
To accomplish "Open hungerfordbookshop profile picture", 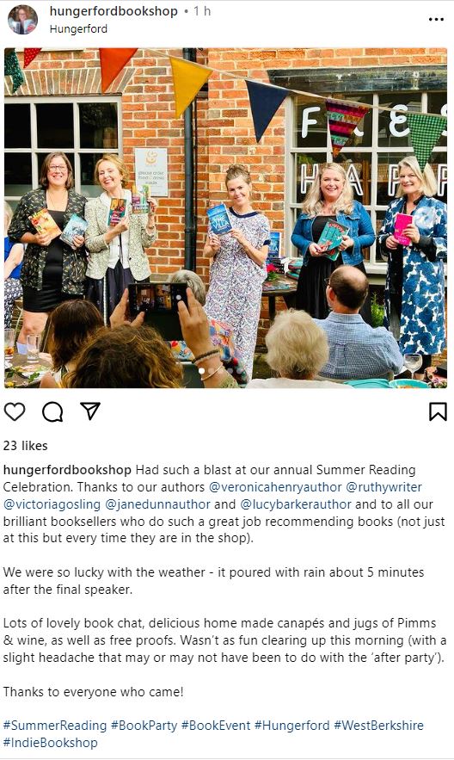I will click(x=22, y=20).
